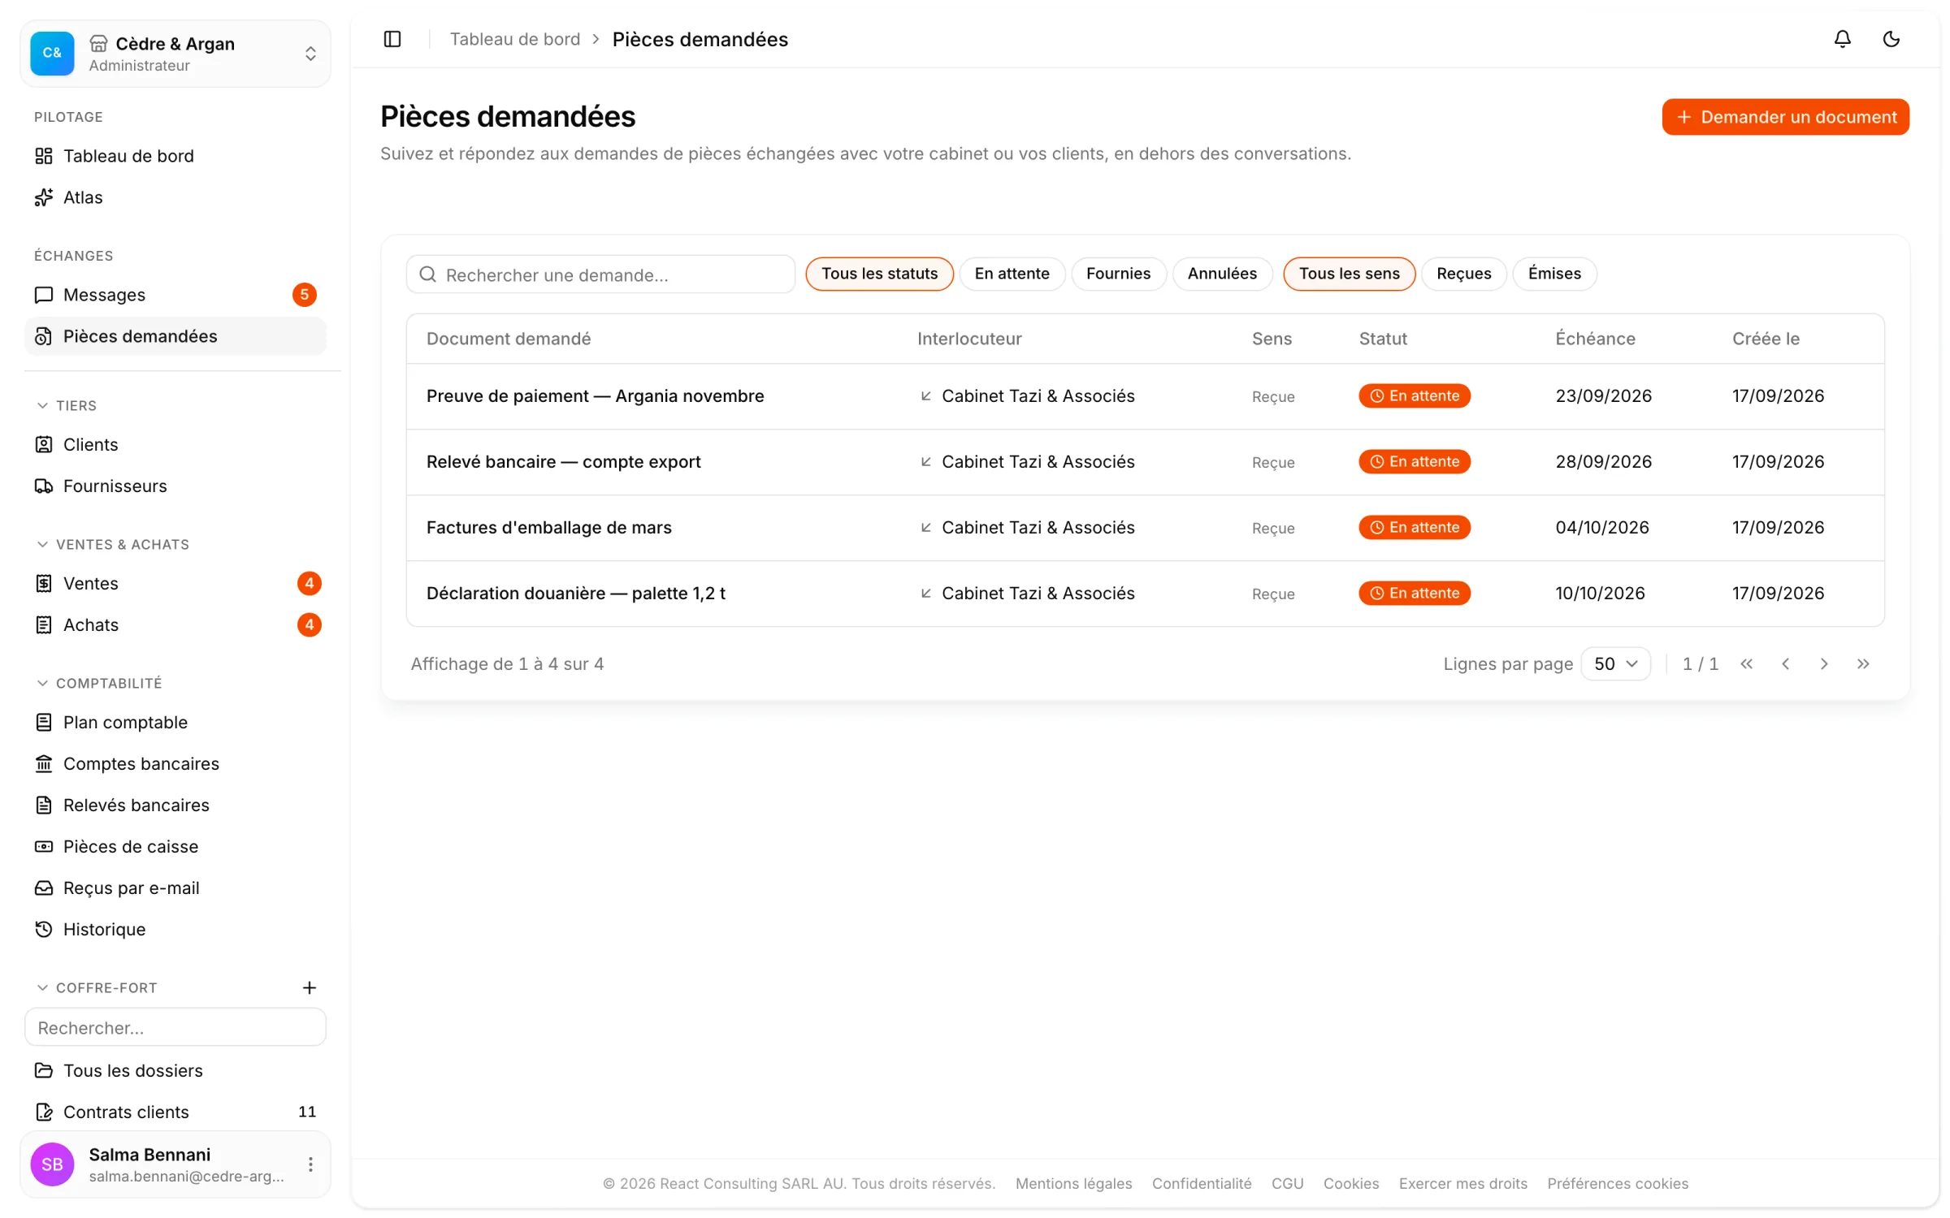Open the Cèdre & Argan company switcher

pos(175,54)
